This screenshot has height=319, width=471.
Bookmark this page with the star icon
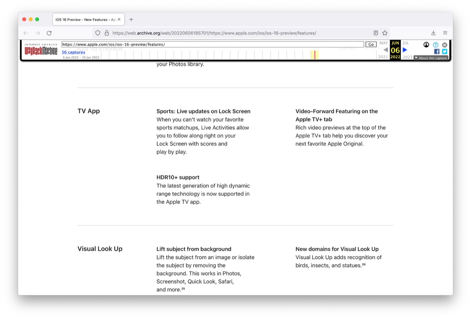[385, 33]
